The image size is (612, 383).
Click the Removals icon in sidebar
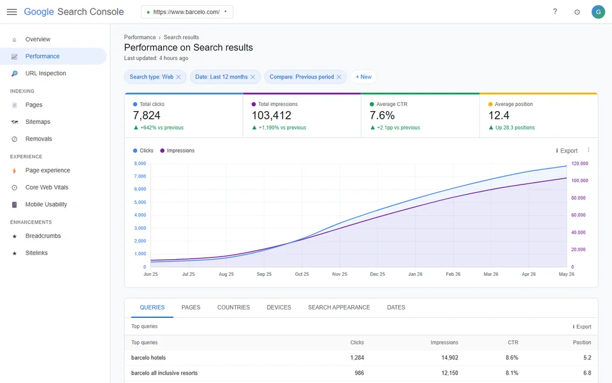pyautogui.click(x=15, y=139)
